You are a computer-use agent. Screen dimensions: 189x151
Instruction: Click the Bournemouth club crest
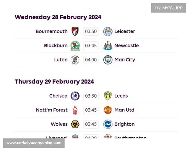pos(75,31)
